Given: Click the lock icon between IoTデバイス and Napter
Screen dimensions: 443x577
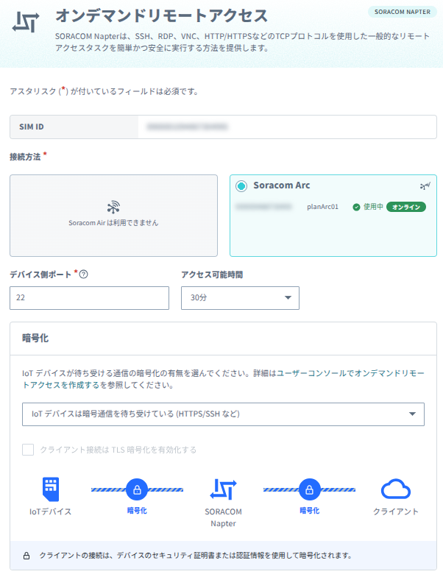Looking at the screenshot, I should tap(137, 490).
